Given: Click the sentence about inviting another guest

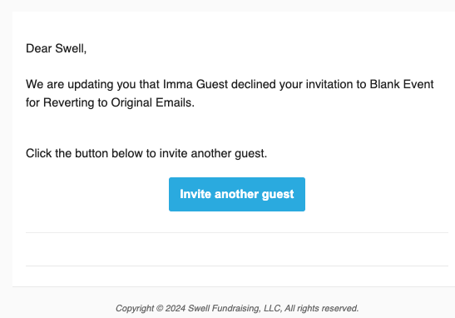Looking at the screenshot, I should 146,153.
